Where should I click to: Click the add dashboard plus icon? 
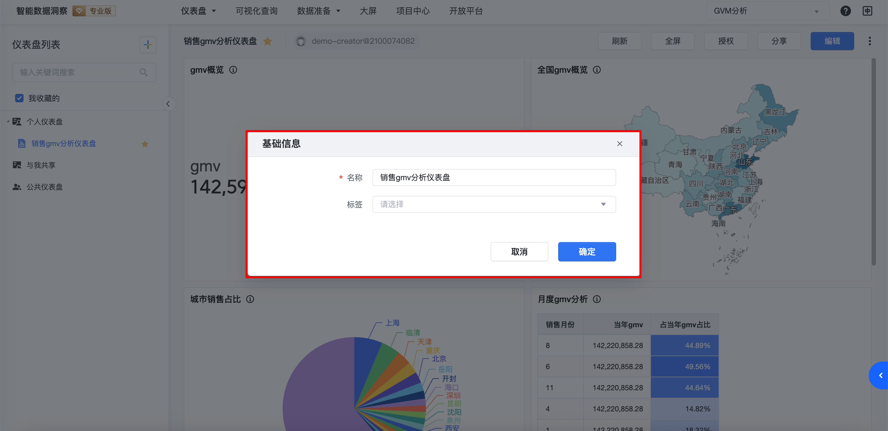click(x=147, y=45)
